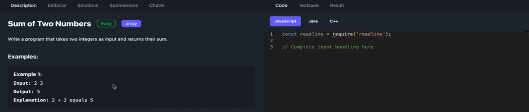The width and height of the screenshot is (529, 112).
Task: Switch to the Testcase tab
Action: tap(309, 5)
